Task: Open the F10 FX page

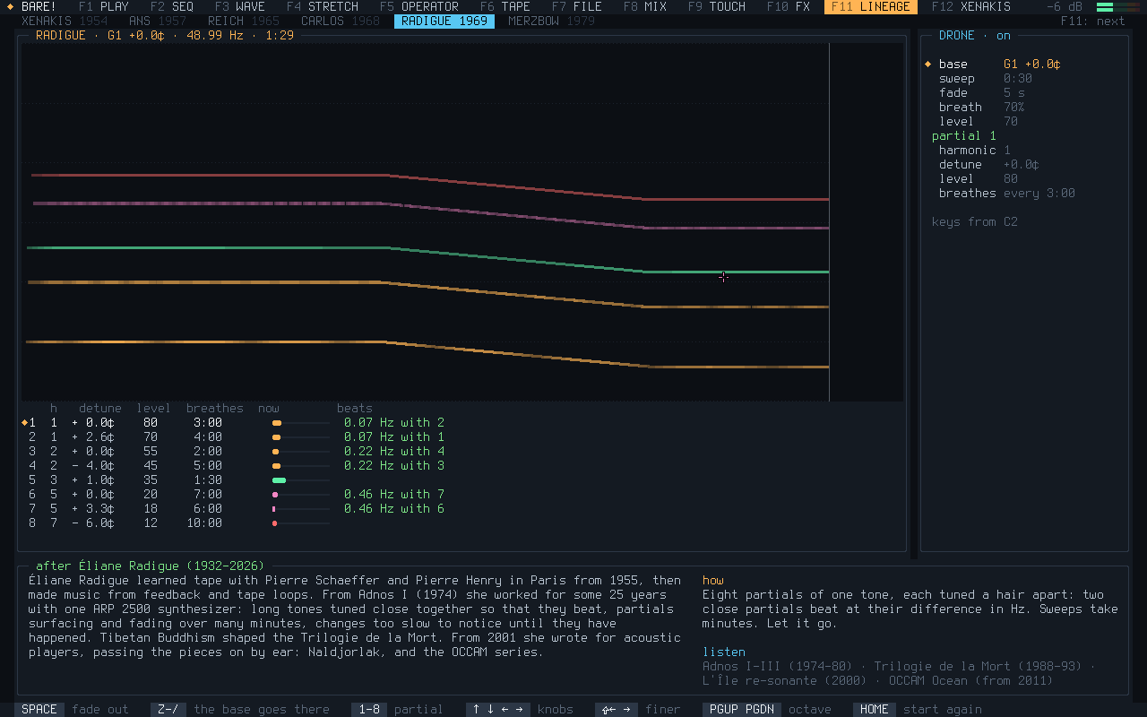Action: (789, 6)
